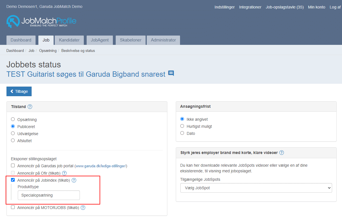Image resolution: width=342 pixels, height=220 pixels.
Task: Open help icon for Annoncér på Ofir
Action: tap(64, 173)
